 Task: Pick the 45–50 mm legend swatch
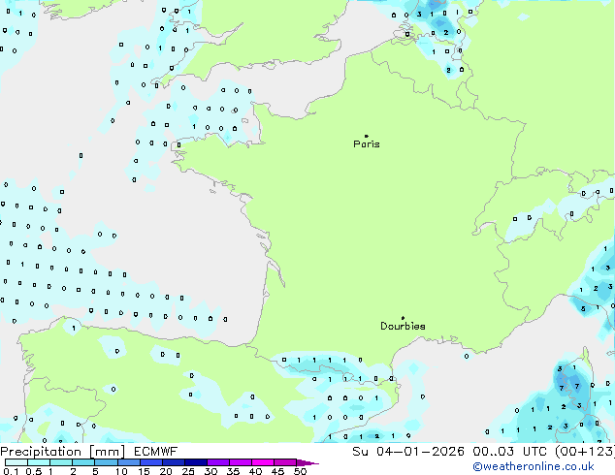click(285, 462)
